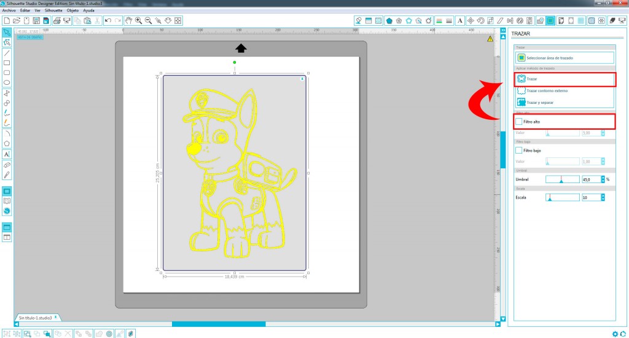This screenshot has height=338, width=629.
Task: Click the Umbral value field 45,0
Action: [590, 179]
